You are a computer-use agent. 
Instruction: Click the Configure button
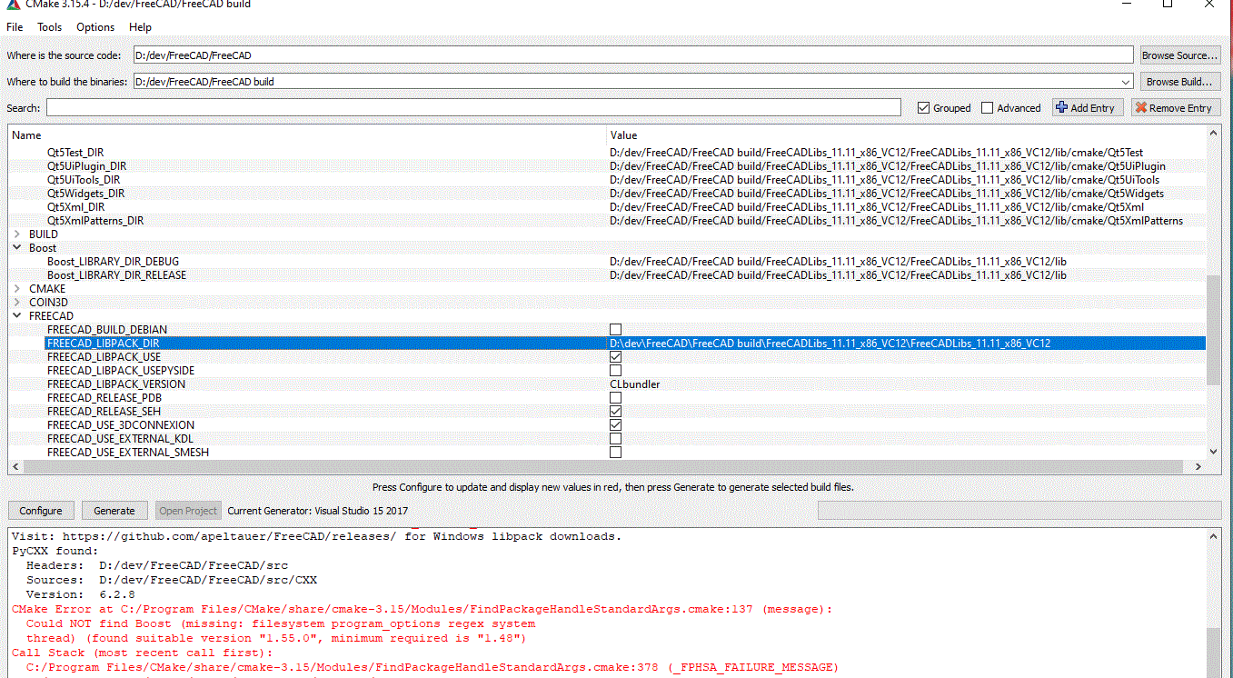(41, 511)
